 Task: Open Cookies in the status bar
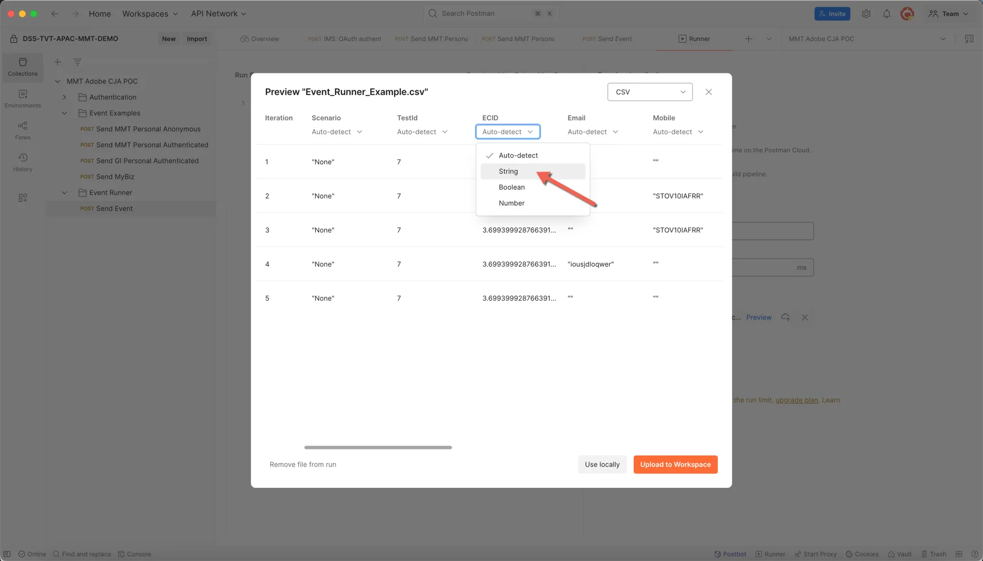(x=862, y=554)
